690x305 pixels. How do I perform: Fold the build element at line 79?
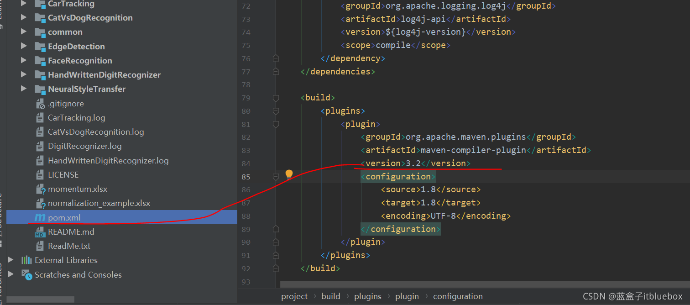(276, 98)
